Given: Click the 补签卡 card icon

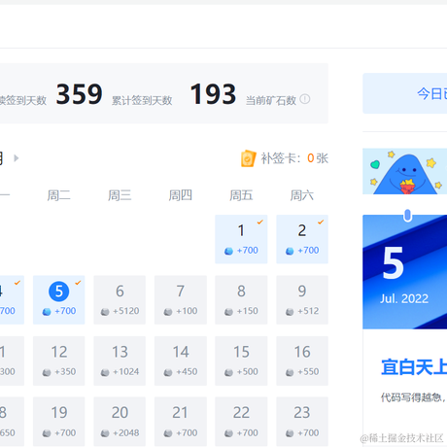Looking at the screenshot, I should [249, 158].
